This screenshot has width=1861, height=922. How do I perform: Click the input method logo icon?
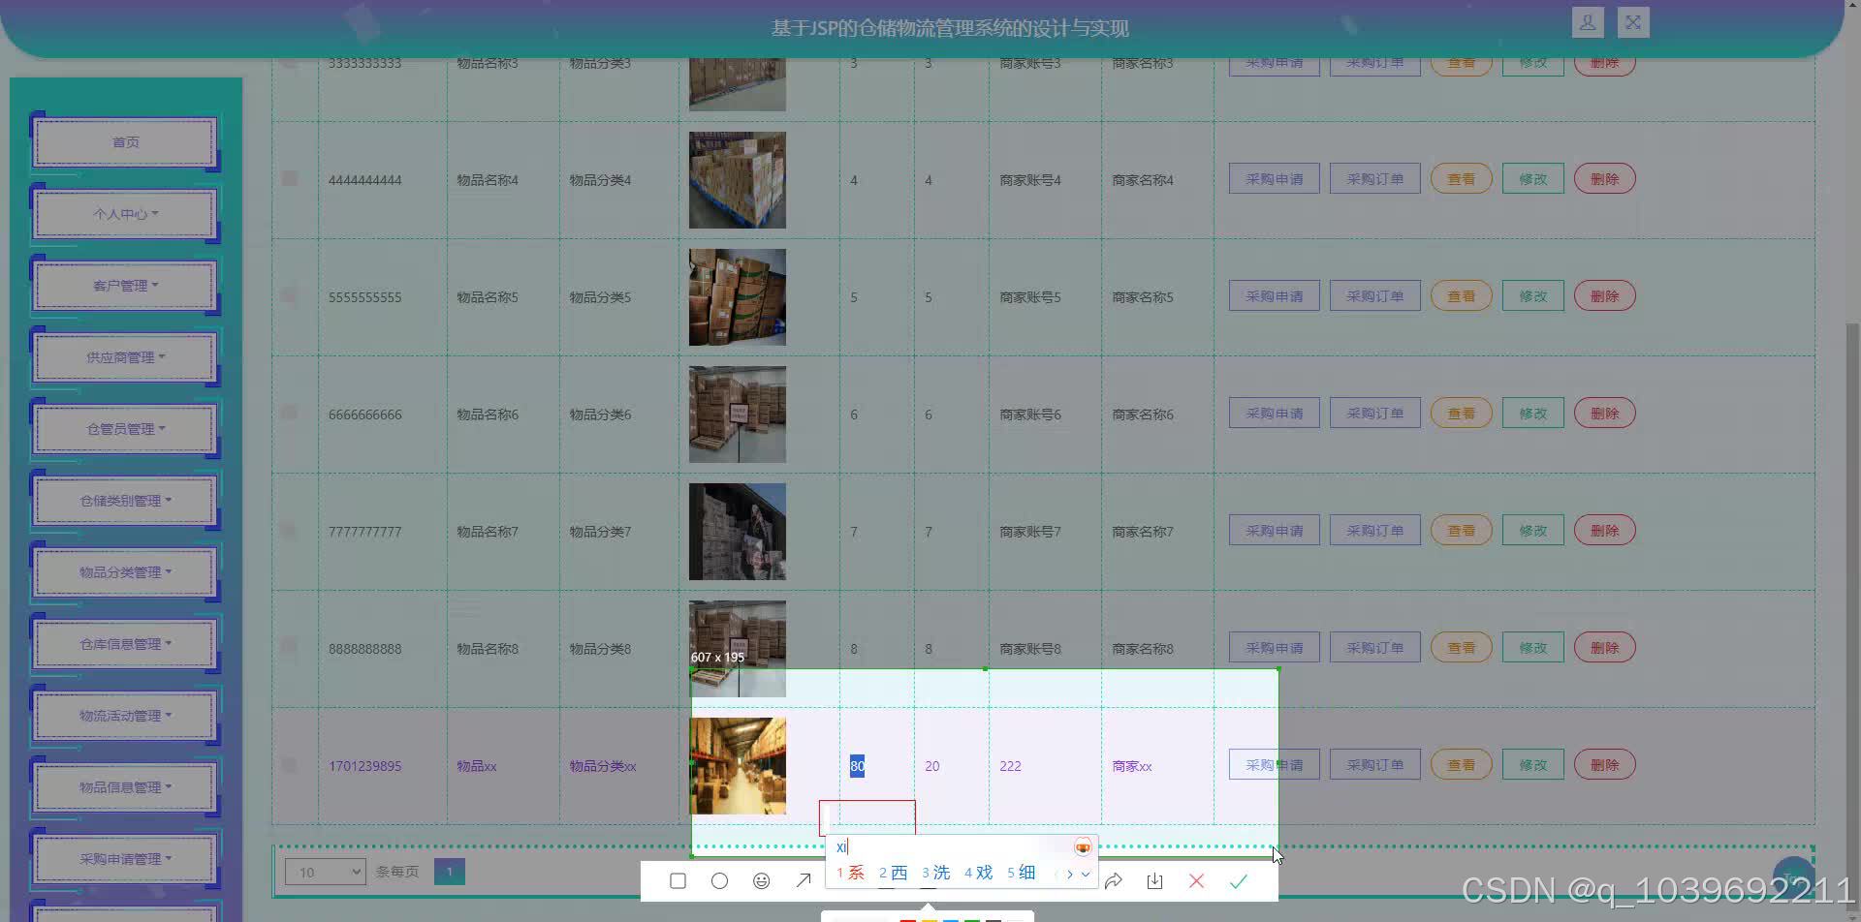click(x=1083, y=847)
